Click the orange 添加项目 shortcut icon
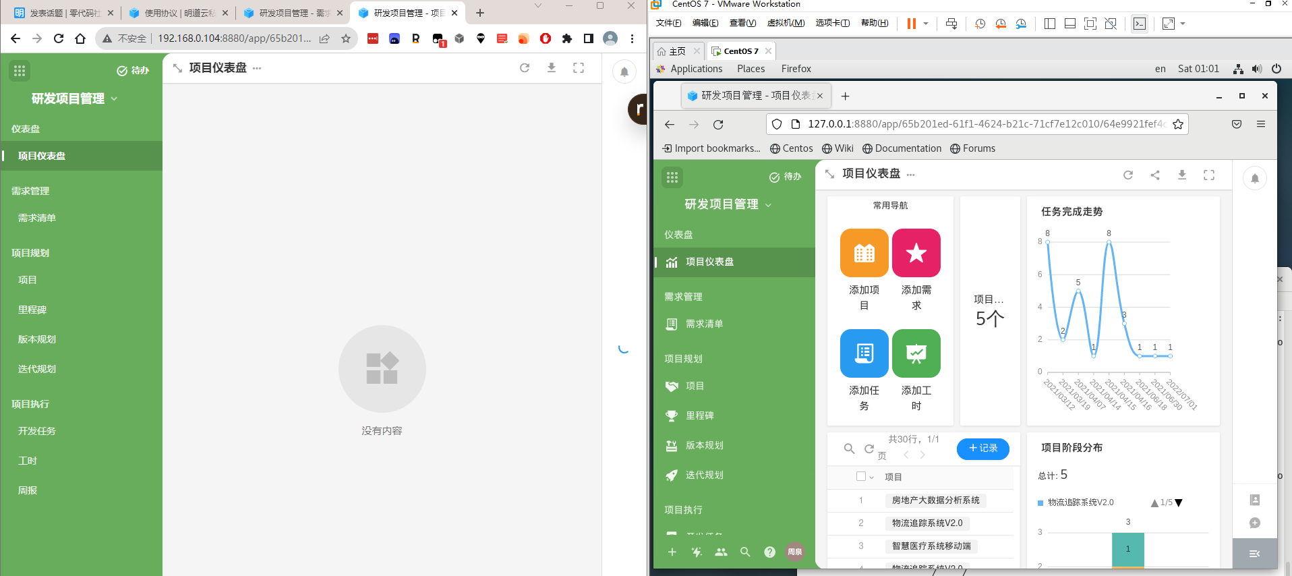 coord(864,253)
